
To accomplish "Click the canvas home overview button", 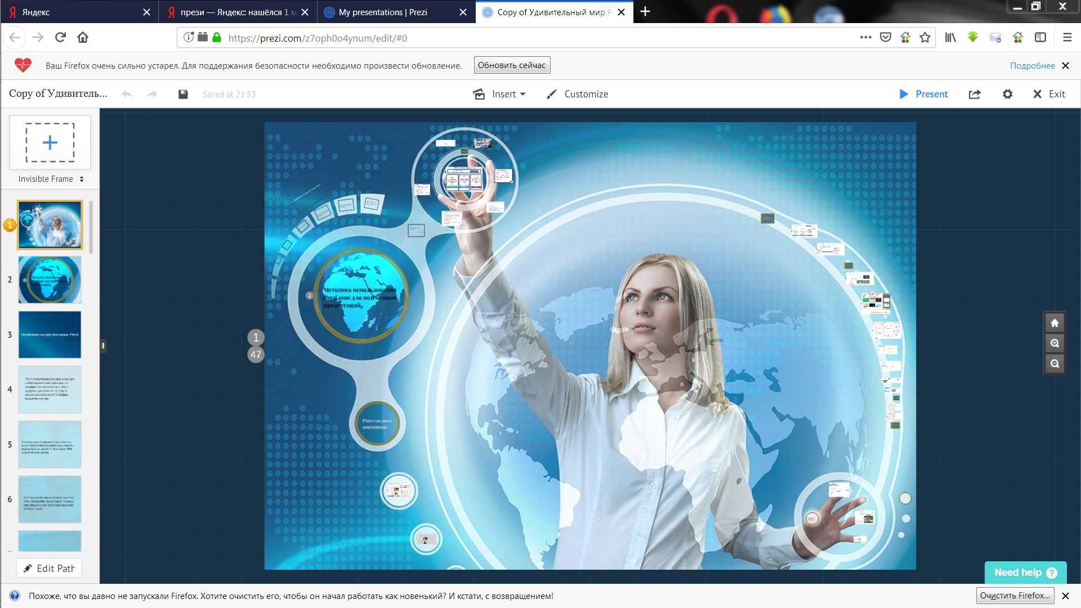I will point(1055,323).
